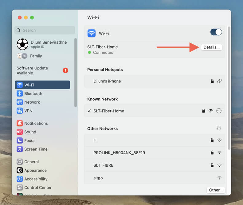Click the yellow minimize window button
The width and height of the screenshot is (243, 205).
[x=26, y=18]
